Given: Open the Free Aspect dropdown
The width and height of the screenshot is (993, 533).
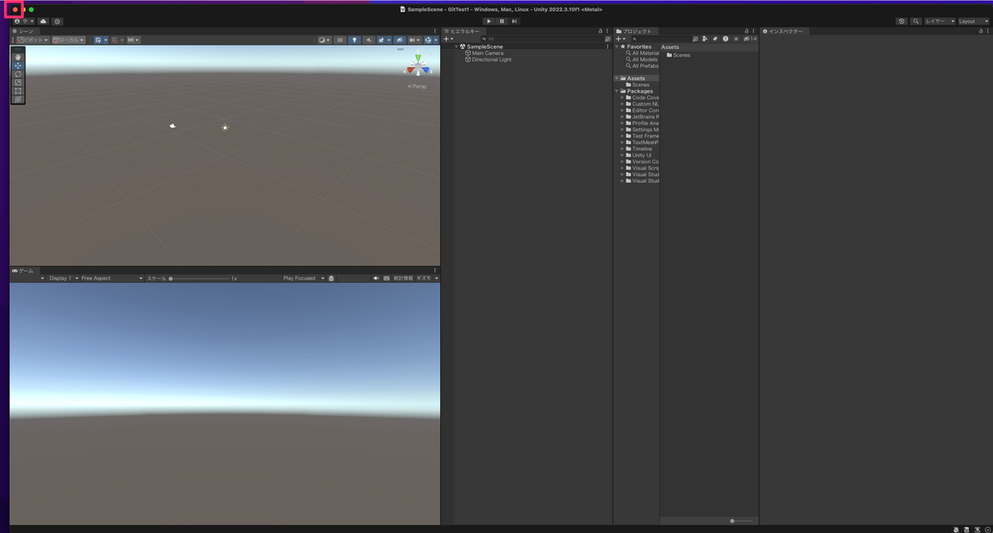Looking at the screenshot, I should [110, 278].
